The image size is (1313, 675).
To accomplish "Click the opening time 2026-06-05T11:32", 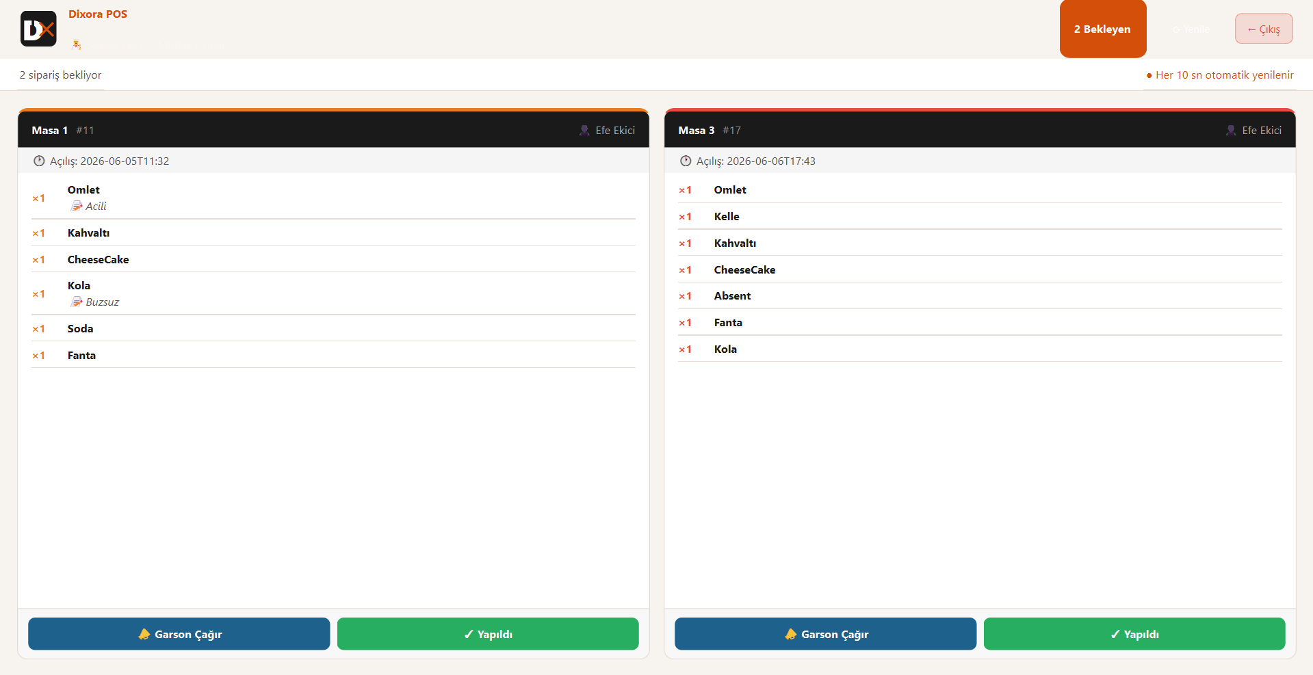I will coord(125,161).
